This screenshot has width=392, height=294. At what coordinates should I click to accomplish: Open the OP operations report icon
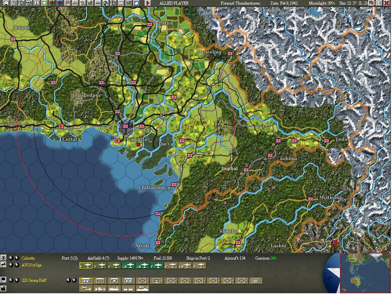tap(121, 3)
